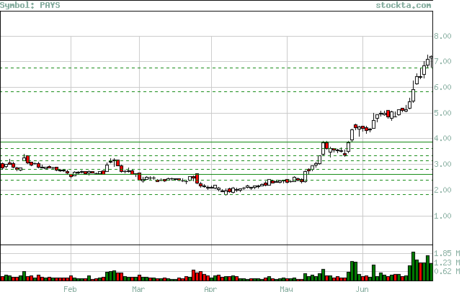The image size is (472, 292).
Task: Click the 0.62 M volume label
Action: pos(447,271)
